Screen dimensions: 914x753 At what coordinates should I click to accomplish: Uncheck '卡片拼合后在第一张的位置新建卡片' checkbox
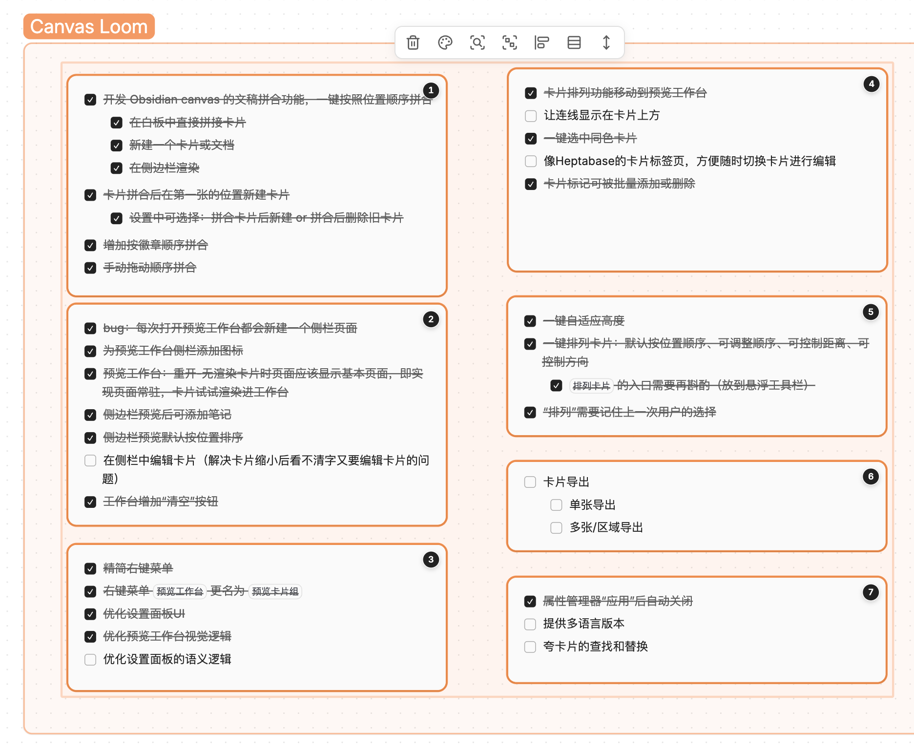click(90, 195)
